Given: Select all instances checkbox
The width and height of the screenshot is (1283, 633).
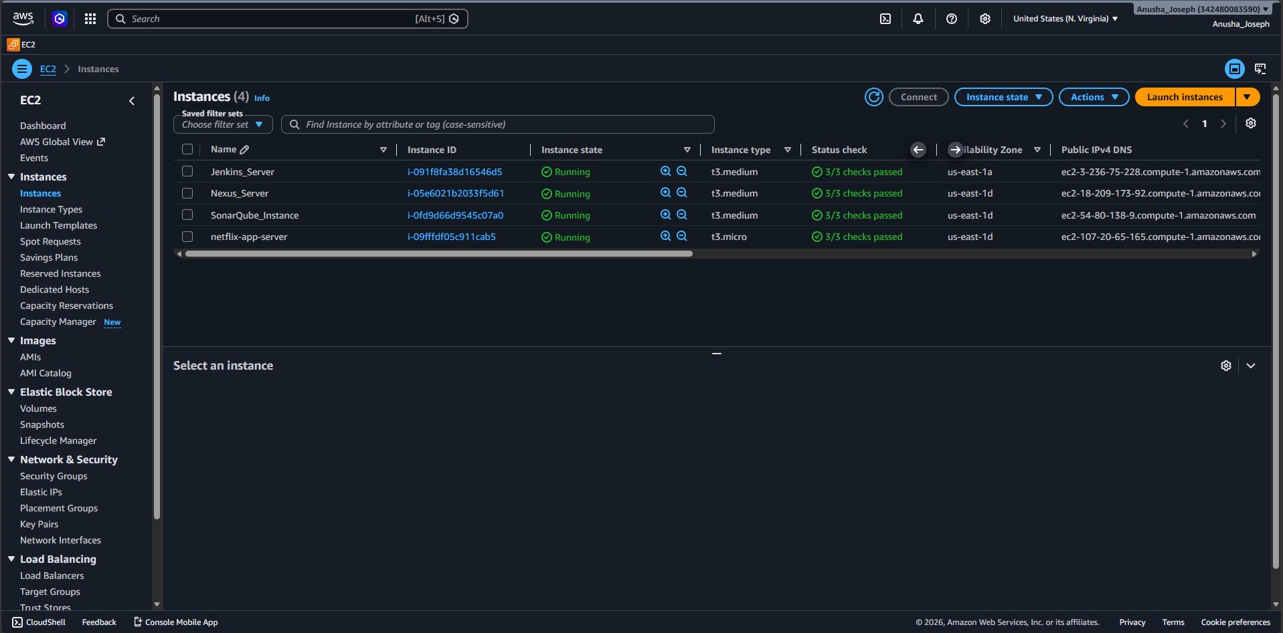Looking at the screenshot, I should [x=187, y=150].
